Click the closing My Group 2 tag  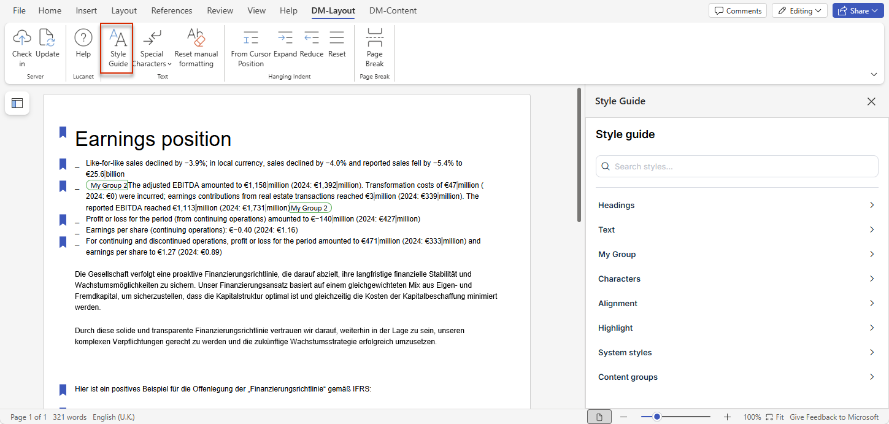coord(310,208)
